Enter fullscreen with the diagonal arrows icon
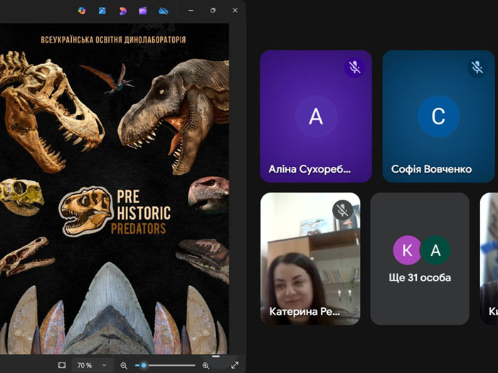This screenshot has height=373, width=498. 235,365
